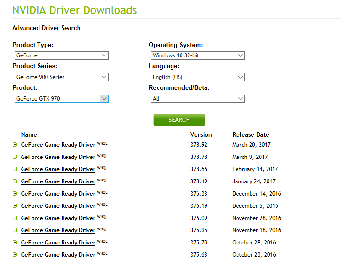This screenshot has width=347, height=260.
Task: Open the Game Ready Driver link for version 376.09
Action: [x=58, y=218]
